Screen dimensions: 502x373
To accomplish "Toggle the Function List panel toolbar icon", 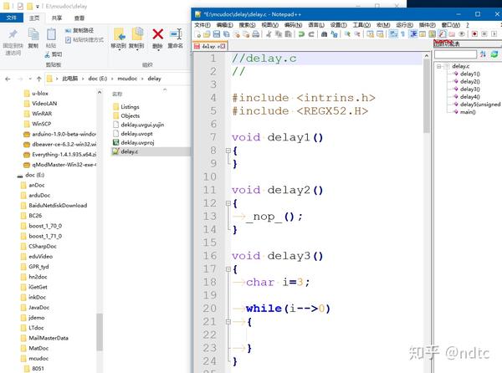I will pyautogui.click(x=442, y=34).
